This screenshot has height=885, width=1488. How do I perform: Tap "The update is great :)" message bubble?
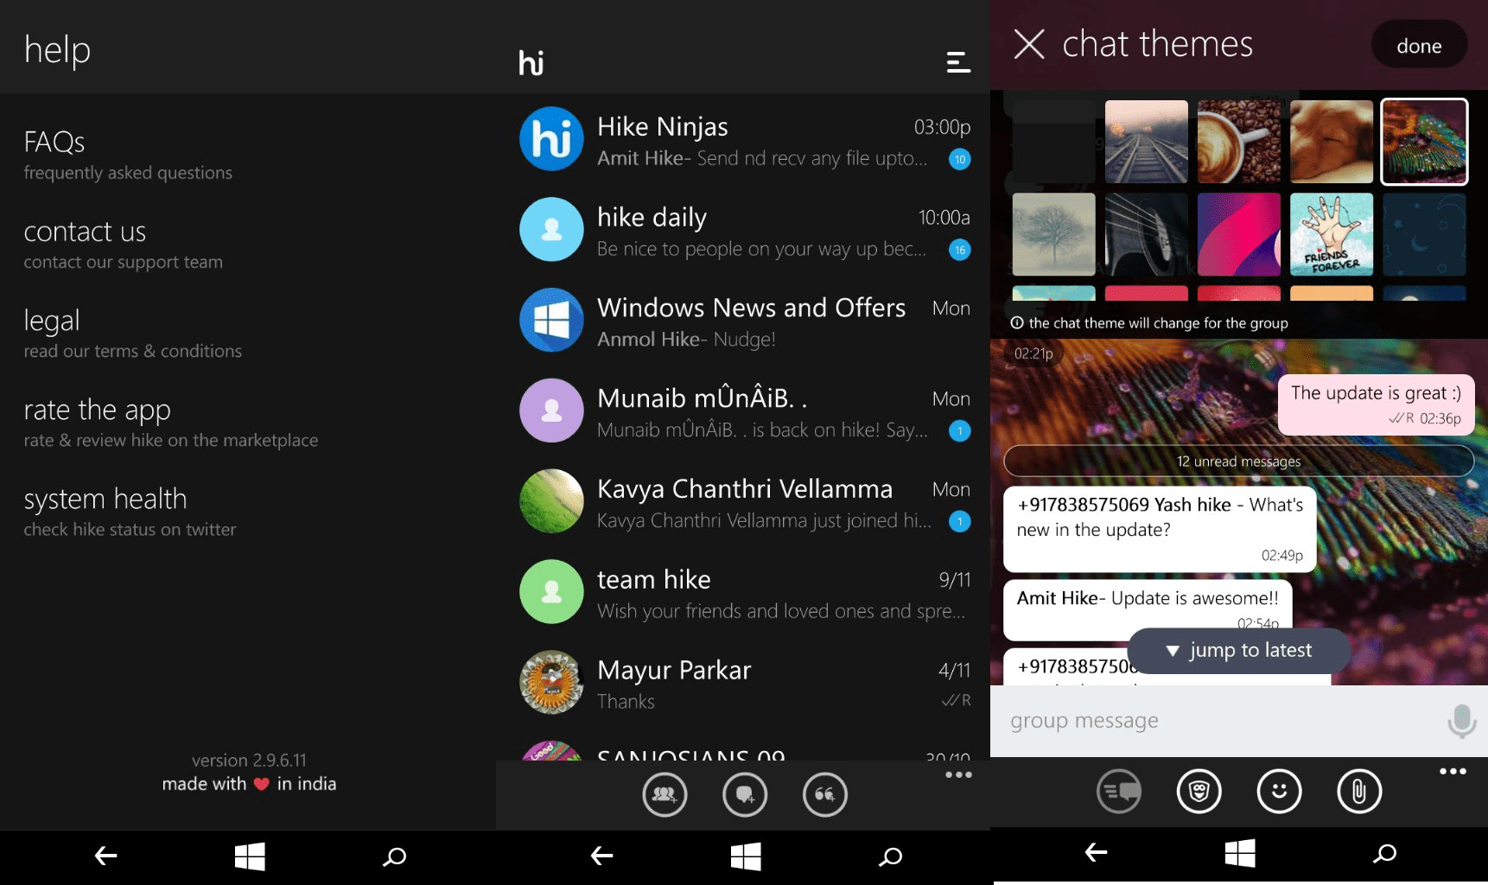pos(1376,404)
